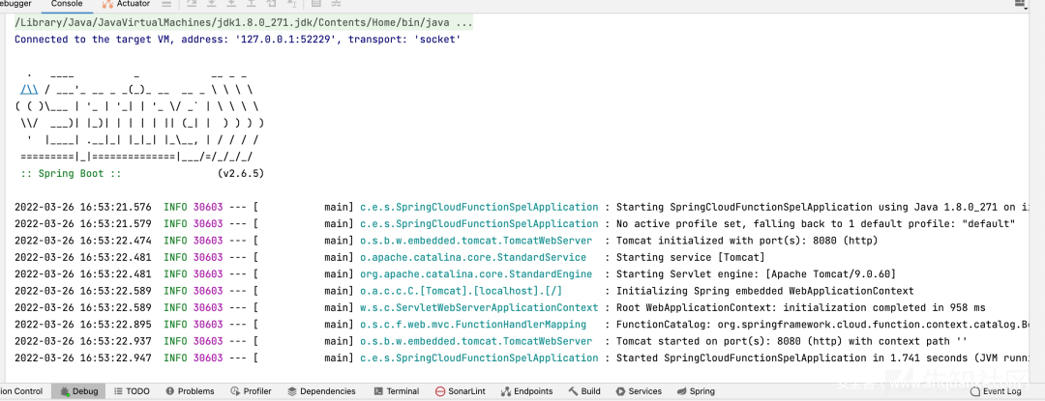Screen dimensions: 1045x401
Task: Open the SonarLint tool window
Action: pyautogui.click(x=460, y=391)
